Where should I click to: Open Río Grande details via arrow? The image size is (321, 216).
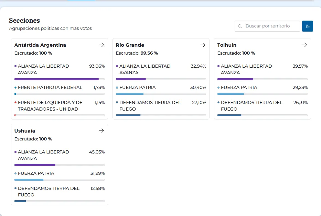click(203, 45)
